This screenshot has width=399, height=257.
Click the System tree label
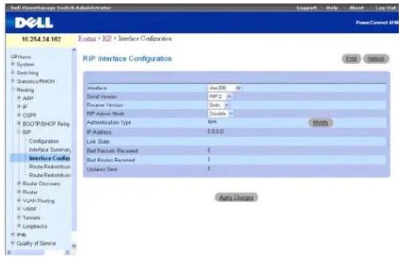point(25,64)
